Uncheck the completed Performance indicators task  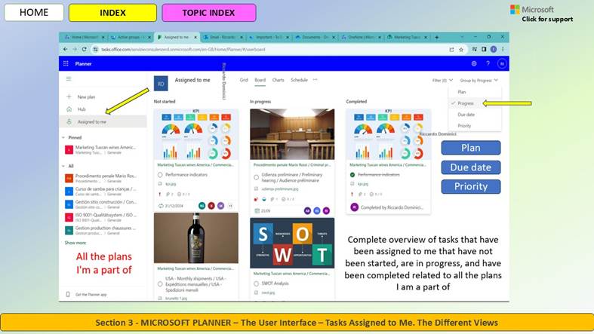tap(352, 175)
